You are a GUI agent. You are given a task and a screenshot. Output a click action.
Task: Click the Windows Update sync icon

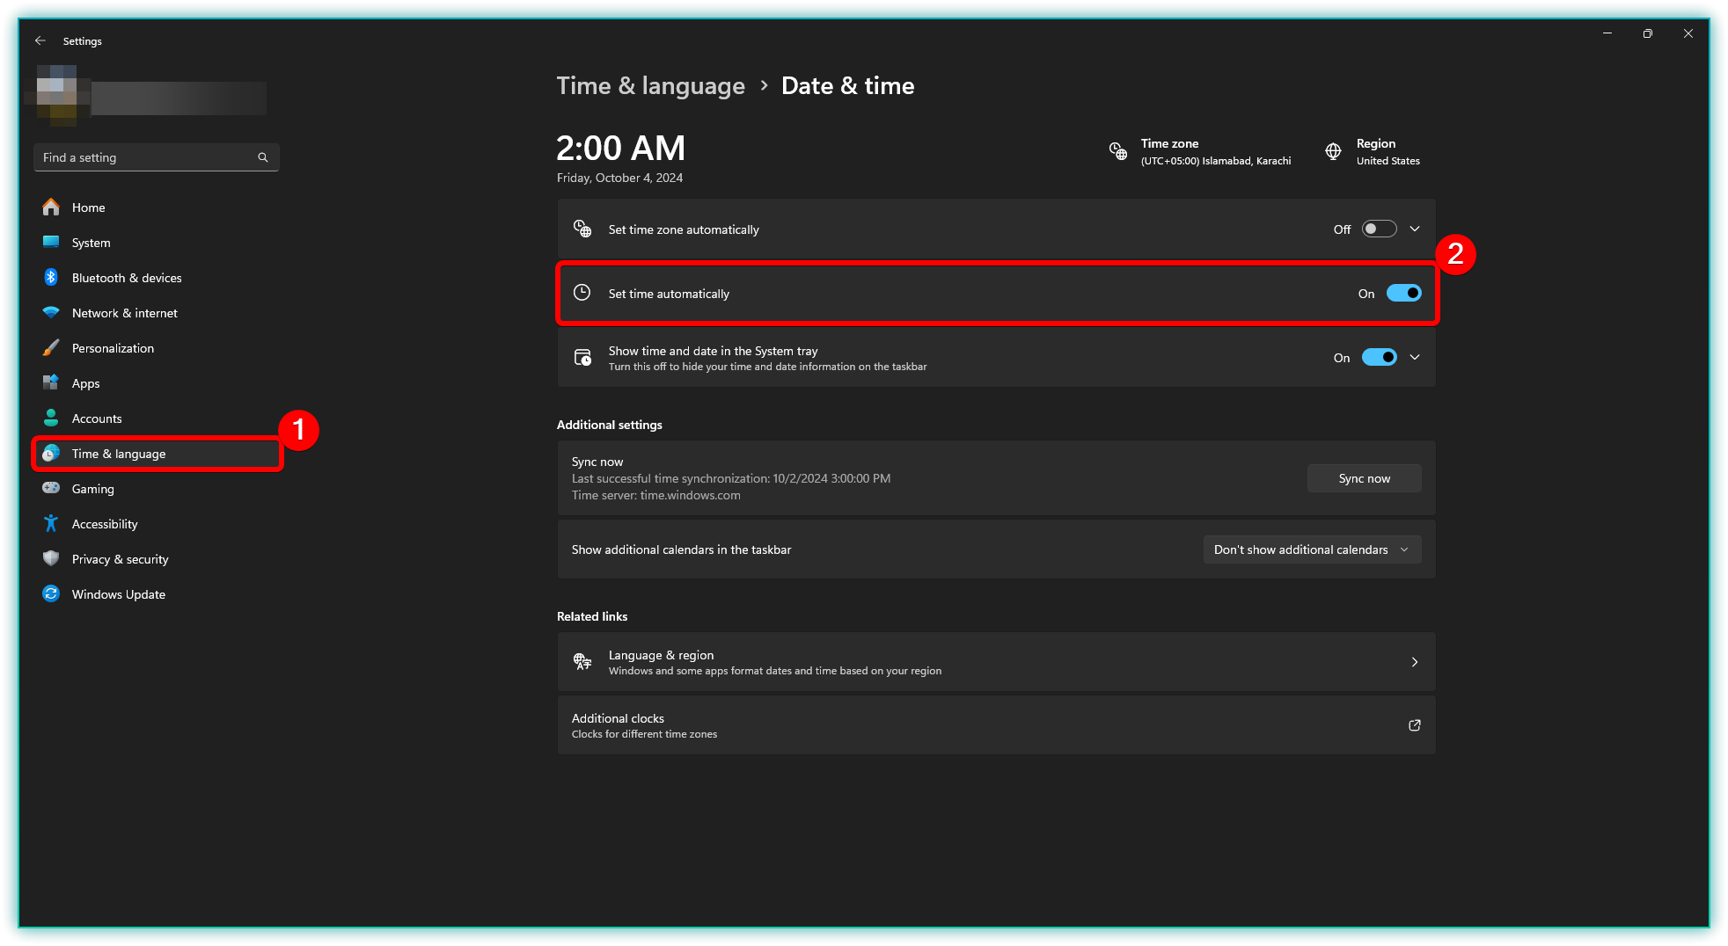pyautogui.click(x=51, y=594)
